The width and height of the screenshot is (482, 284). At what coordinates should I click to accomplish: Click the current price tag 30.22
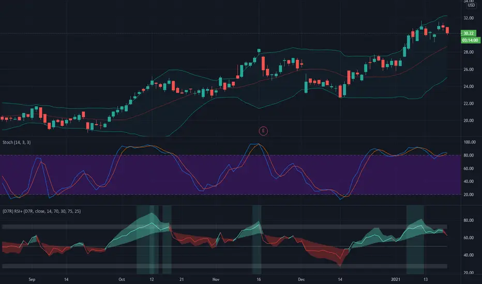[x=468, y=33]
